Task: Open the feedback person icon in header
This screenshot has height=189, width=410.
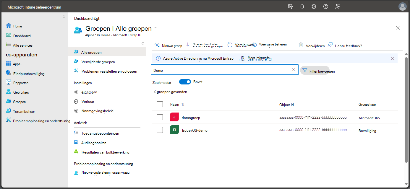Action: pyautogui.click(x=338, y=6)
